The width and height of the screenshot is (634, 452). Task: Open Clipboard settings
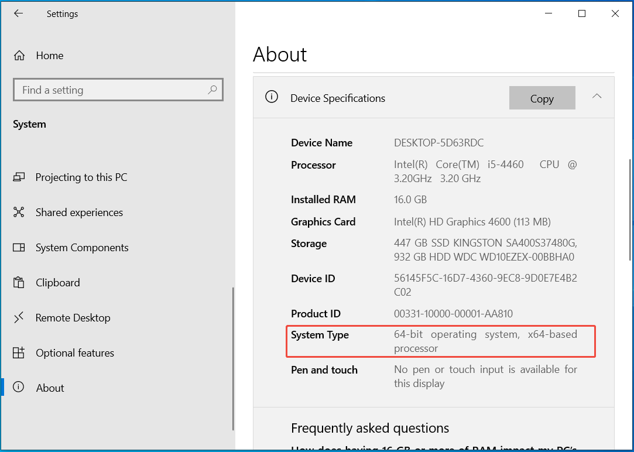tap(58, 283)
